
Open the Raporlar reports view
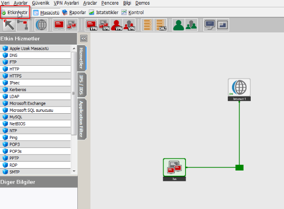[74, 12]
